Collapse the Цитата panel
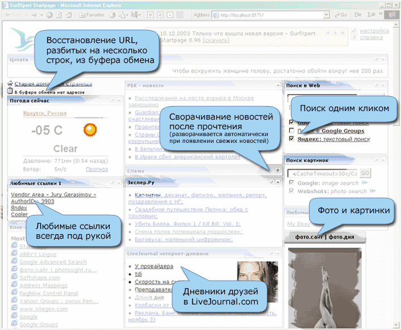This screenshot has width=402, height=330. click(383, 59)
